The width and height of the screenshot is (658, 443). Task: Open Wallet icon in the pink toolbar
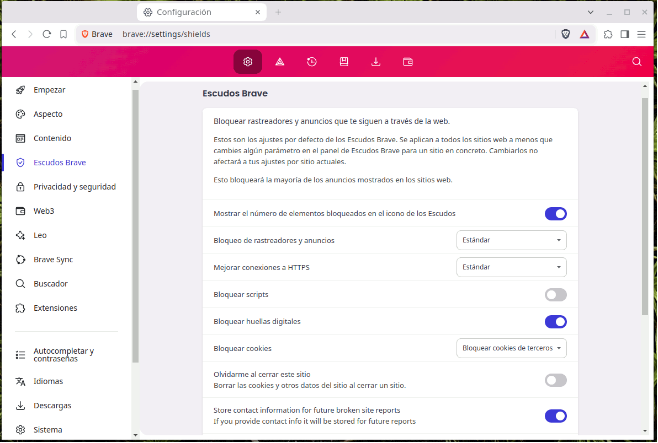tap(408, 62)
